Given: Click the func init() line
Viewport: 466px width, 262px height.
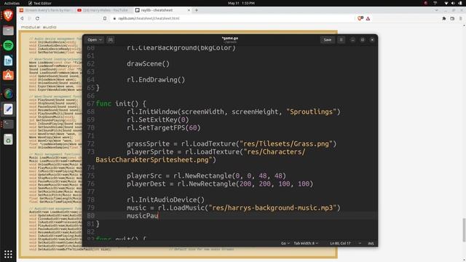Looking at the screenshot, I should (121, 104).
